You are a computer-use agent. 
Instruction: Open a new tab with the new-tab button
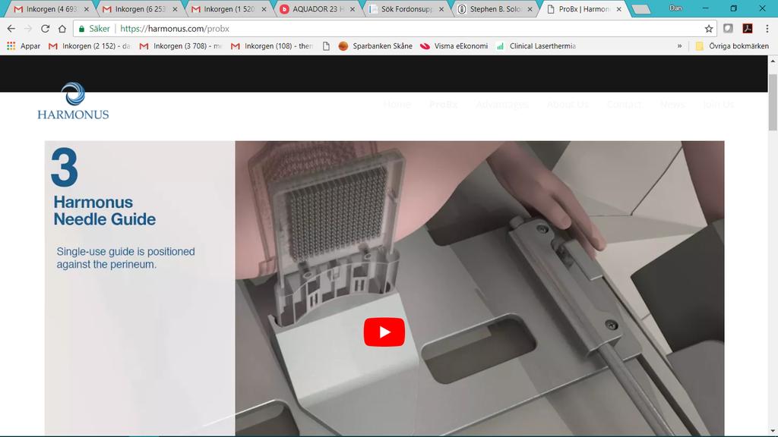point(641,9)
